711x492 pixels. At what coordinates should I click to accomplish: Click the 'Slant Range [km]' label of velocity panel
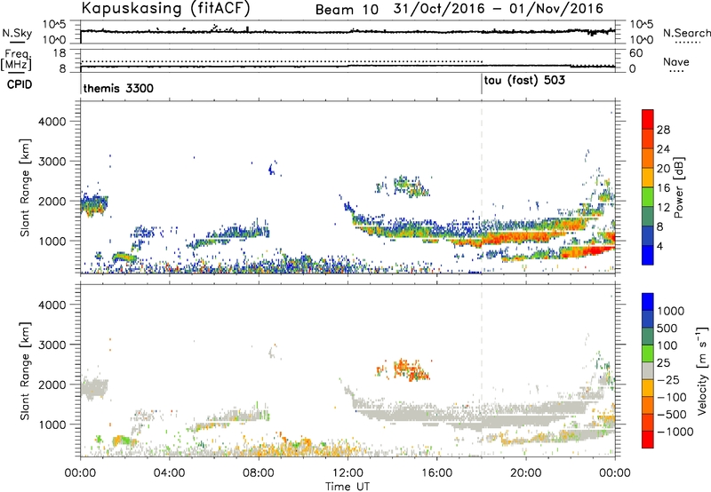25,370
